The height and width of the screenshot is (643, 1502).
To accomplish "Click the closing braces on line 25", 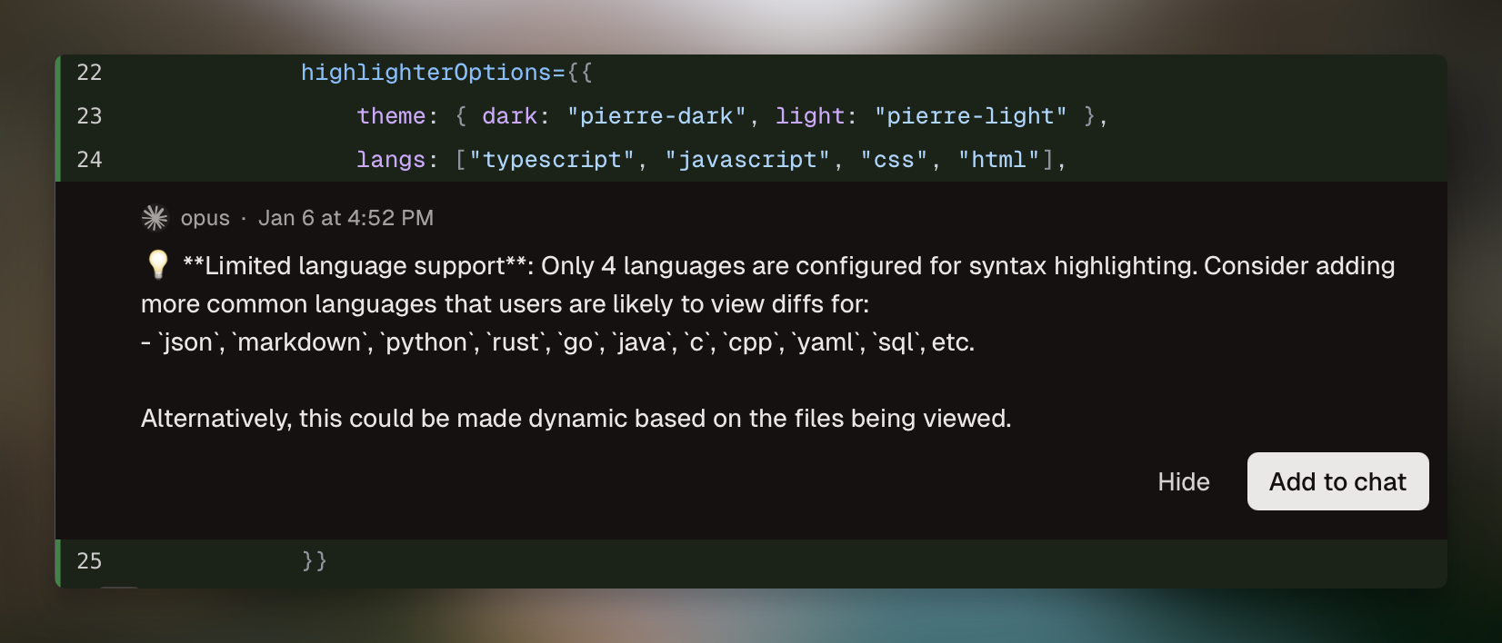I will [315, 561].
